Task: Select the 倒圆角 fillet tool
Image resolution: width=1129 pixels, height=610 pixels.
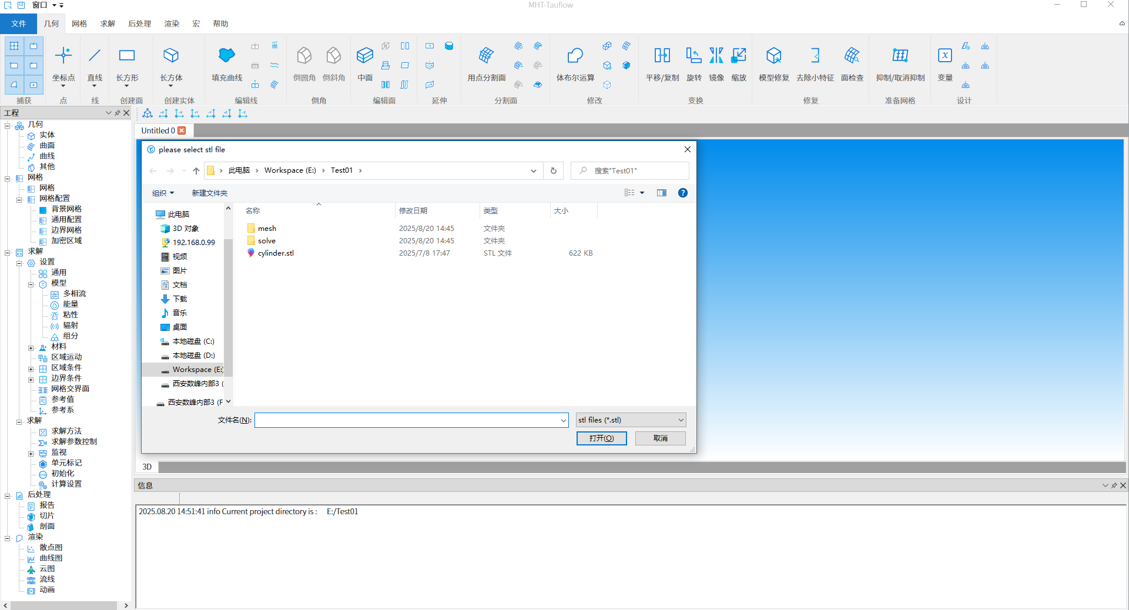Action: (x=304, y=56)
